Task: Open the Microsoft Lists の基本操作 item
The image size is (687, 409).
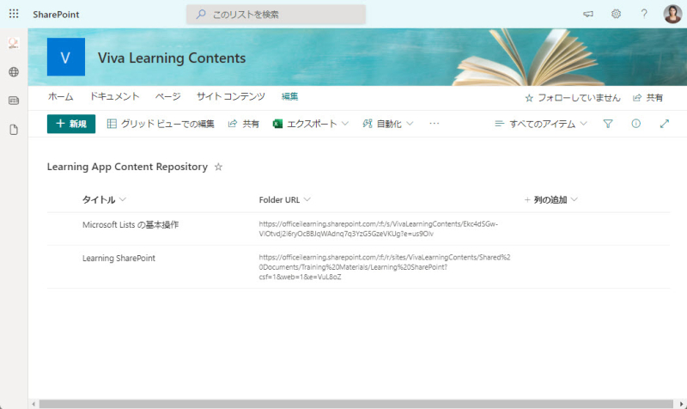Action: pyautogui.click(x=131, y=225)
